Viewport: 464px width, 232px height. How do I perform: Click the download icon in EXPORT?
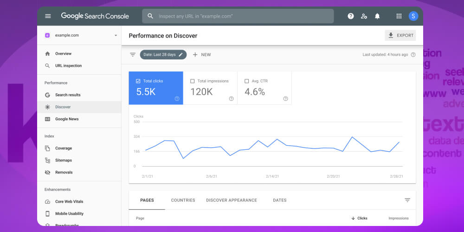click(x=391, y=35)
